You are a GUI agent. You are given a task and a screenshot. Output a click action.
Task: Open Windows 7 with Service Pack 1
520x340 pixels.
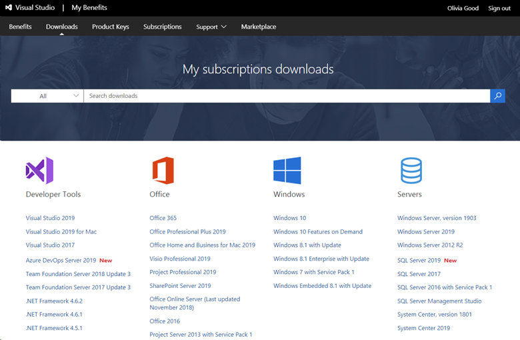(314, 272)
